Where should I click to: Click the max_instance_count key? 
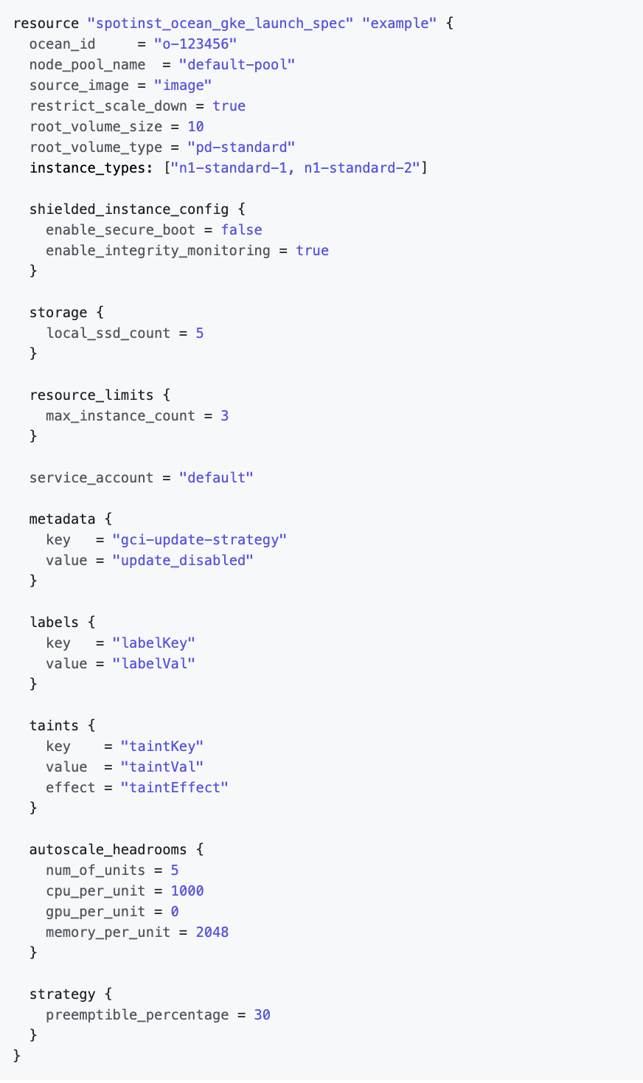[x=120, y=416]
